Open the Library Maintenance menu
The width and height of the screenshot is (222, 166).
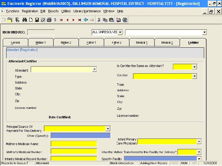click(87, 11)
